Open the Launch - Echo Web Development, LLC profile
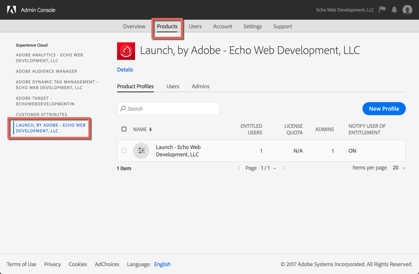 pyautogui.click(x=178, y=151)
